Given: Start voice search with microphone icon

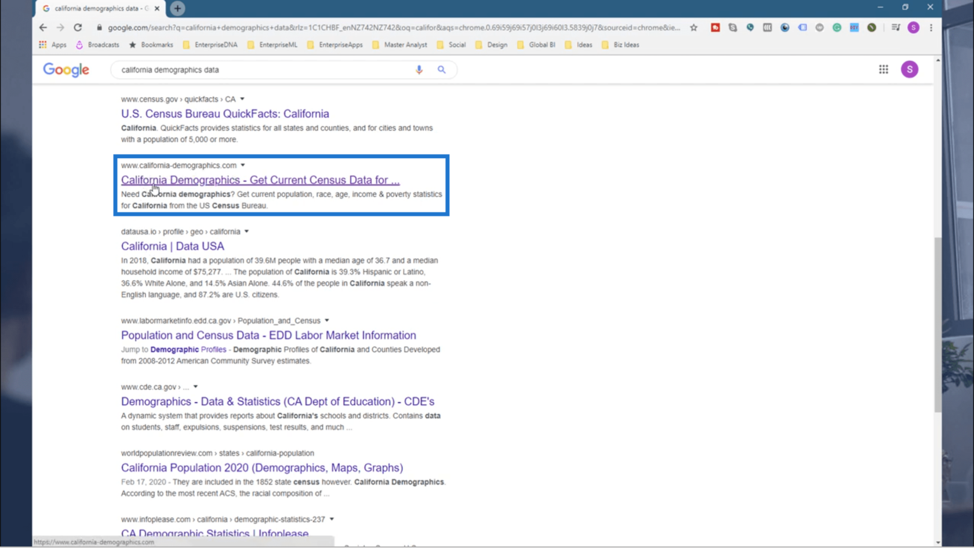Looking at the screenshot, I should 419,70.
